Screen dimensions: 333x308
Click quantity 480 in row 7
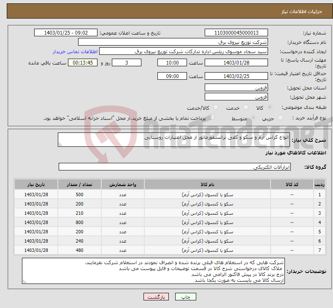click(79, 250)
